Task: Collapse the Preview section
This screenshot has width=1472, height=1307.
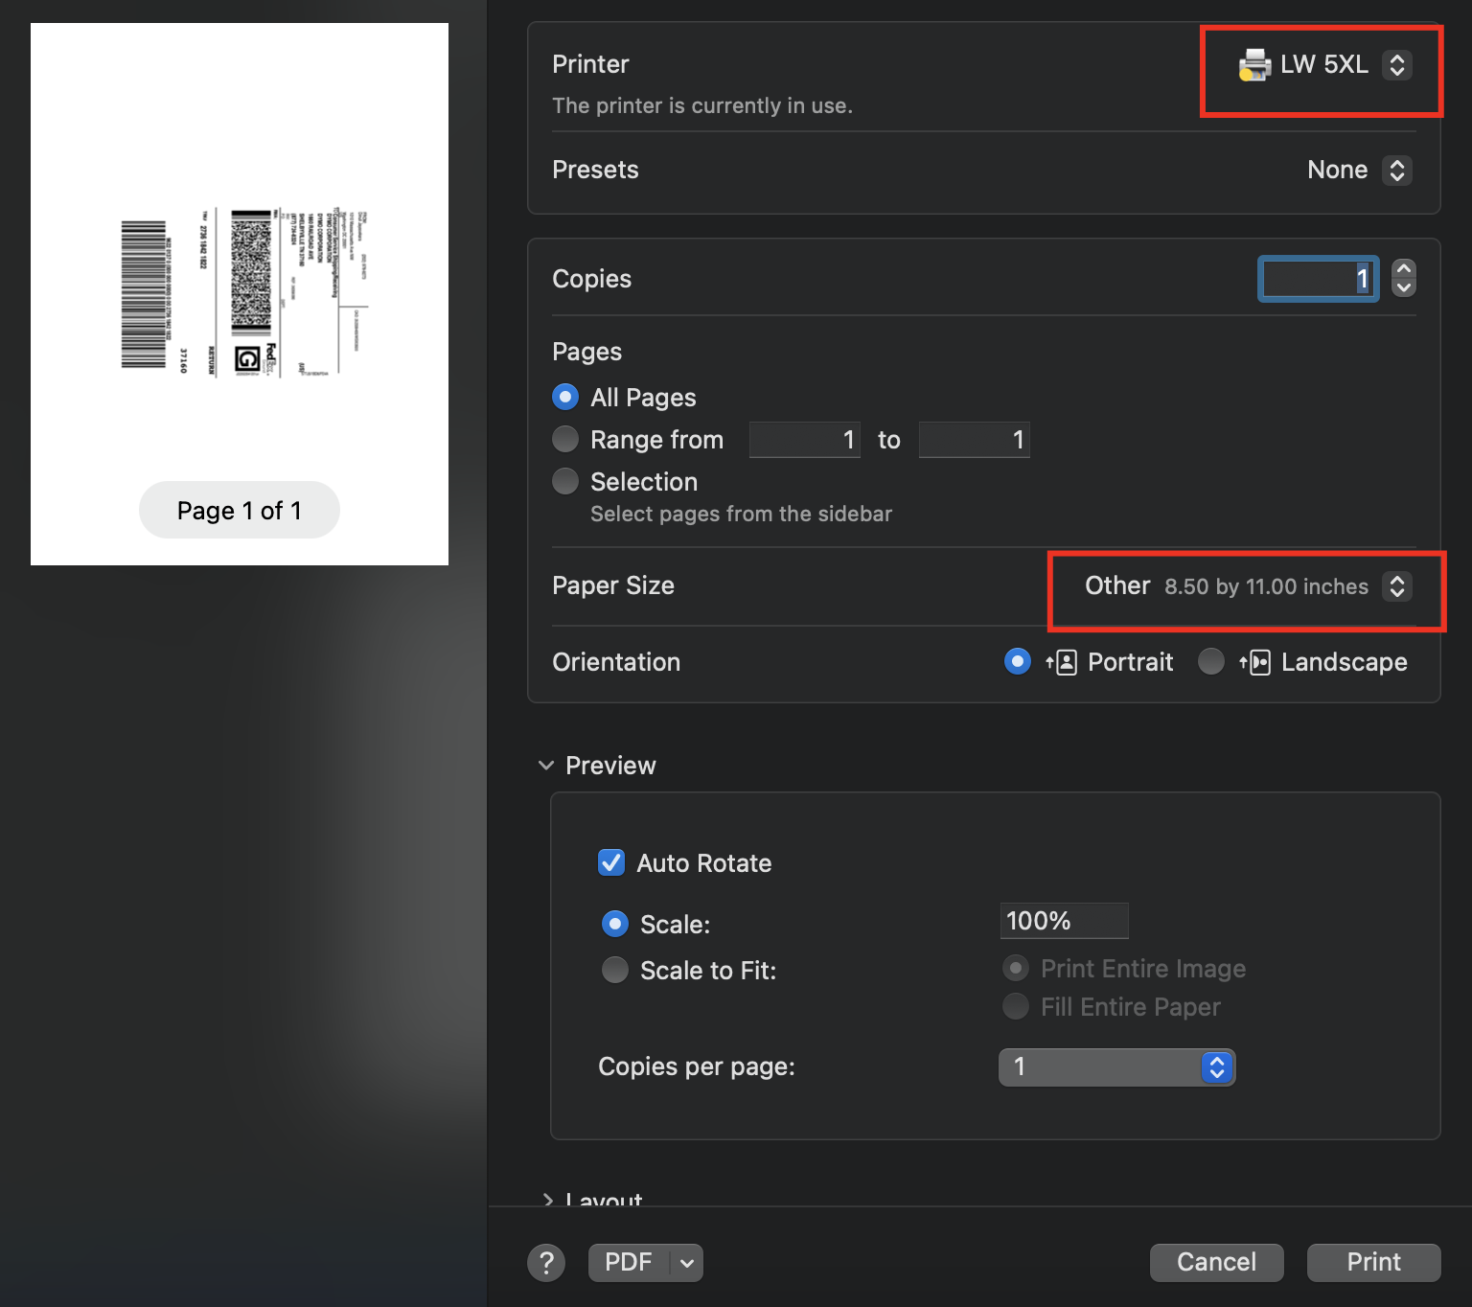Action: pyautogui.click(x=546, y=766)
